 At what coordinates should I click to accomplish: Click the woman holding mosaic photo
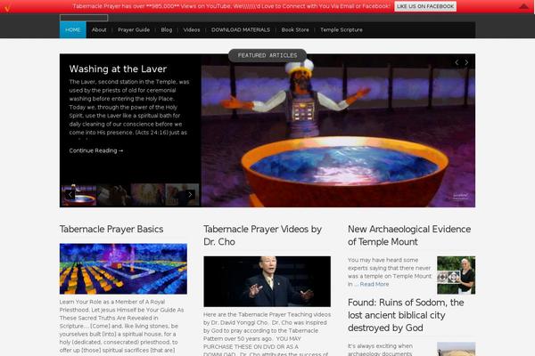[457, 275]
